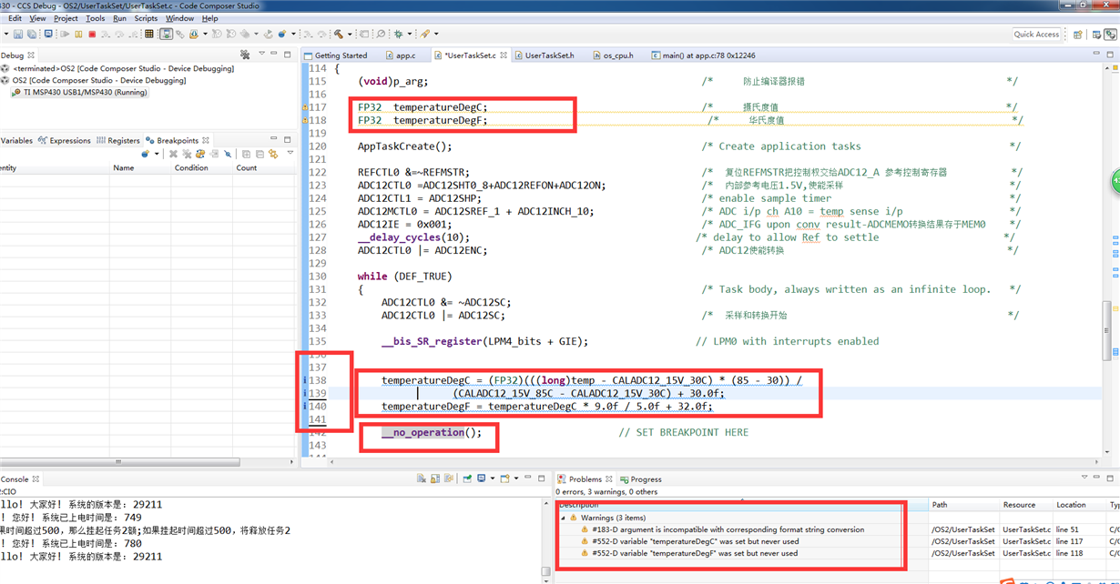This screenshot has width=1120, height=584.
Task: Click Skip All Breakpoints icon
Action: click(228, 154)
